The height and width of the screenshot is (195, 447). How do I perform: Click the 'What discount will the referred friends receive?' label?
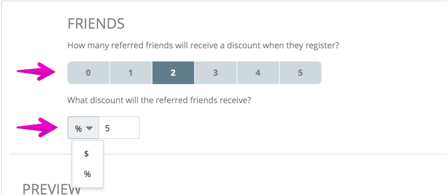[159, 100]
